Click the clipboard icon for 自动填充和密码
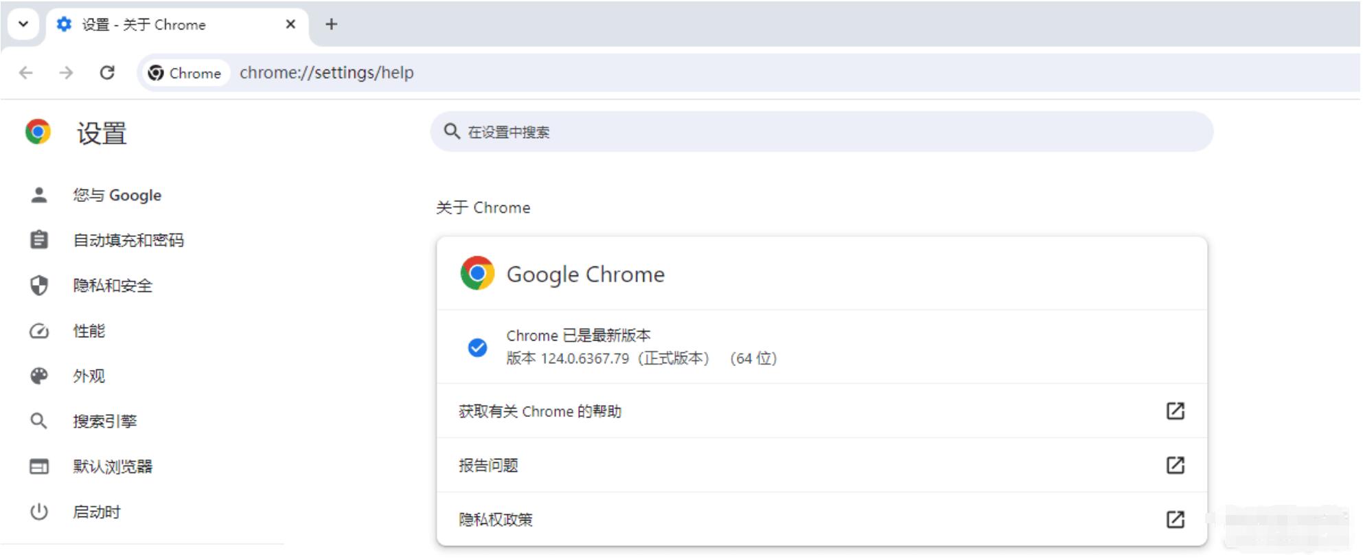Image resolution: width=1363 pixels, height=559 pixels. click(x=39, y=240)
